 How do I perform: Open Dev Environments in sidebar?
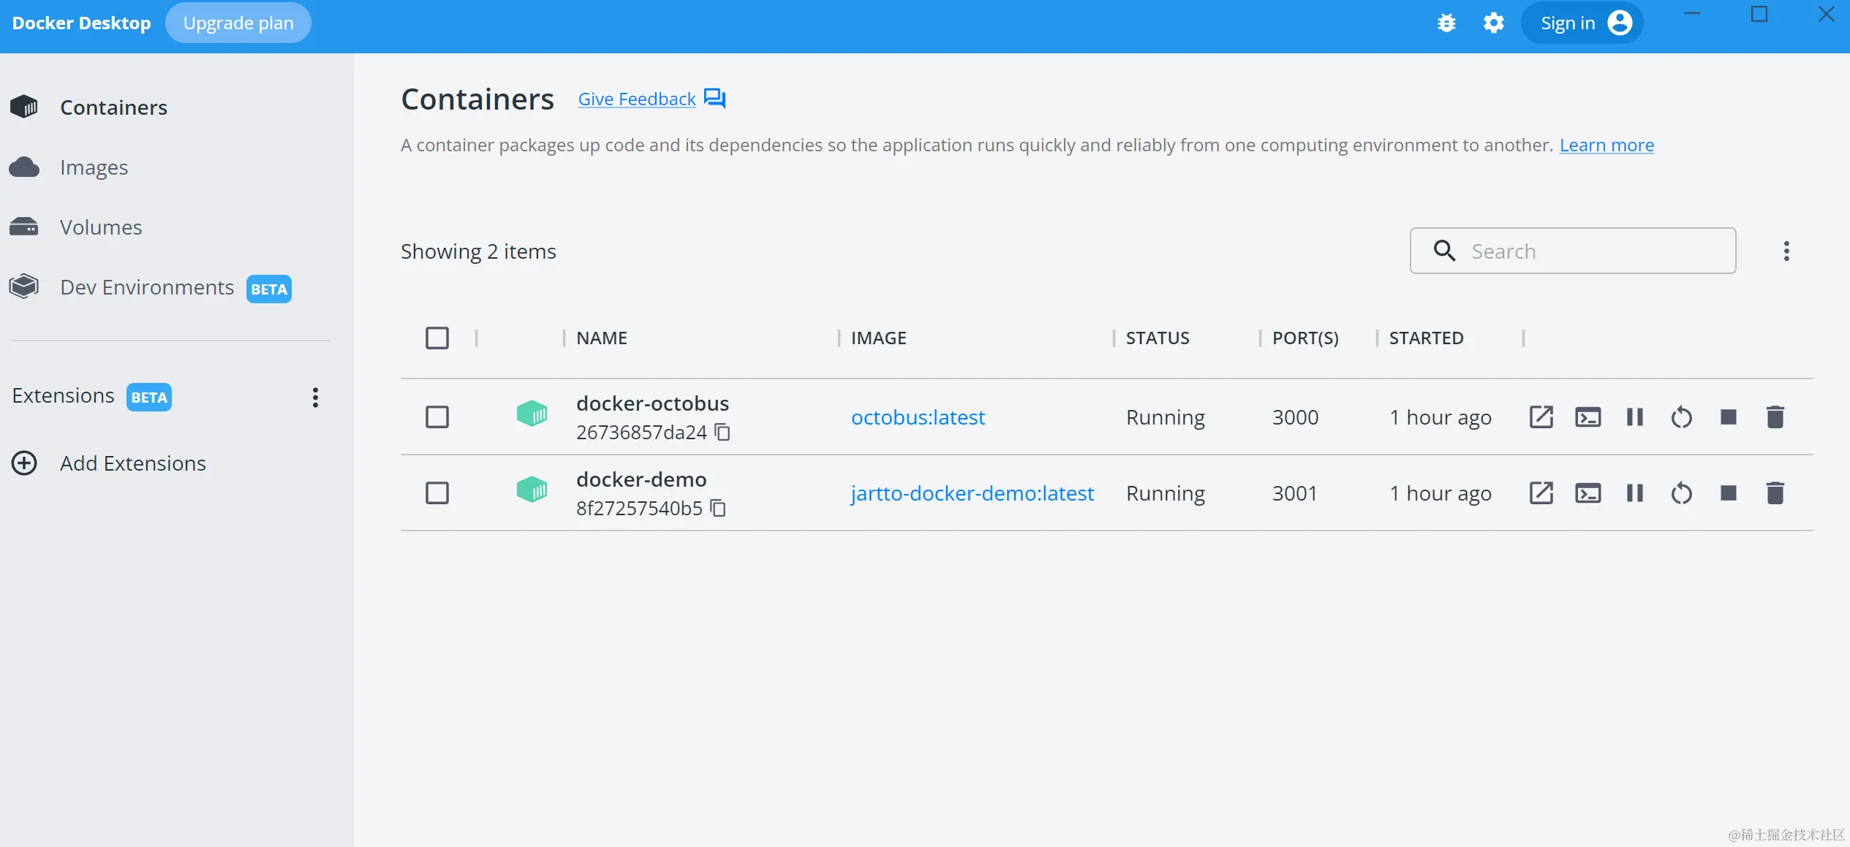146,287
